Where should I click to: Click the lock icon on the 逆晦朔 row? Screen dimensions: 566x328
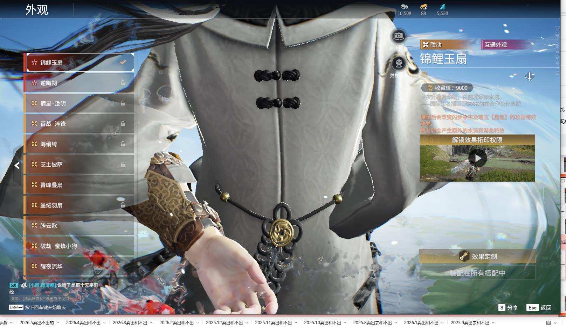(123, 83)
